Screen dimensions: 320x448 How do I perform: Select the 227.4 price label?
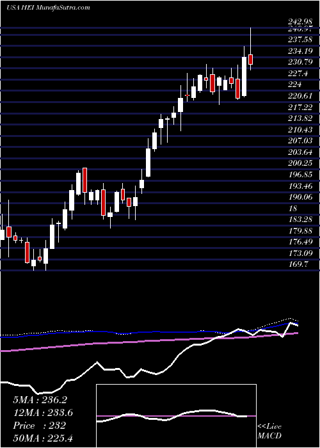pos(298,74)
